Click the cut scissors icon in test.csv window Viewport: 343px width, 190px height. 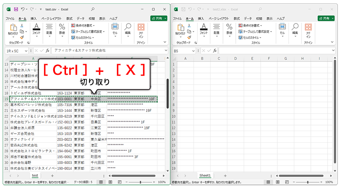tap(21, 25)
